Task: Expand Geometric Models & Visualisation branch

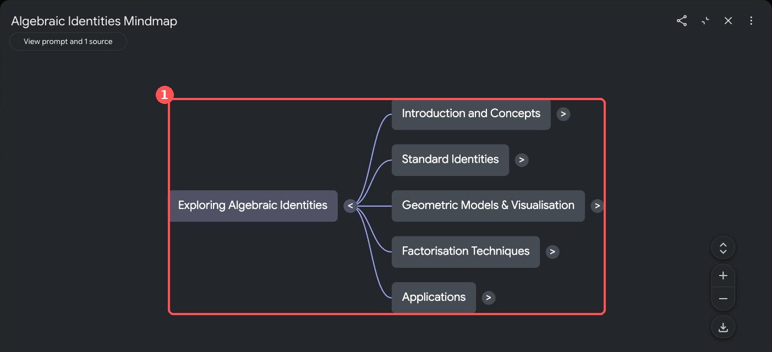Action: coord(597,206)
